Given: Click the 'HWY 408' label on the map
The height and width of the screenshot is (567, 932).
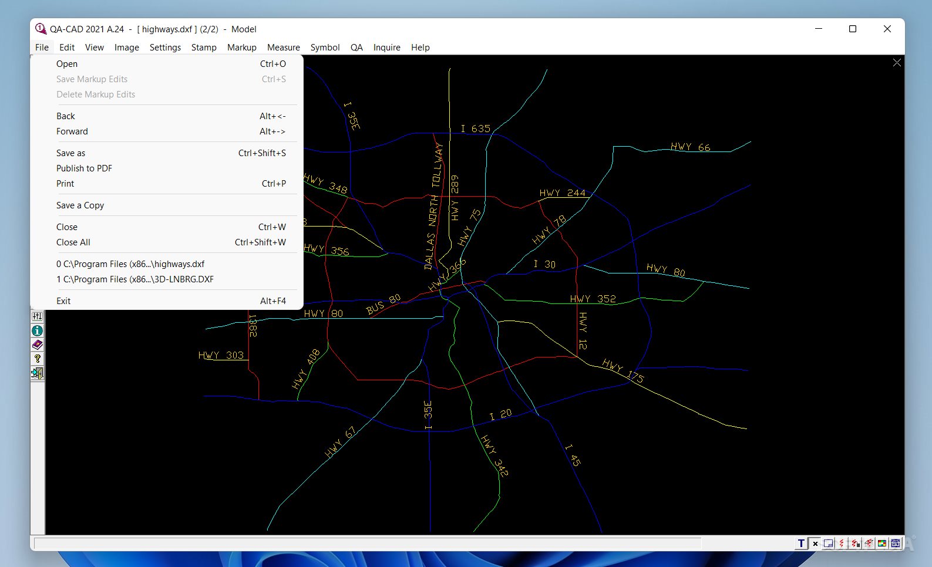Looking at the screenshot, I should 306,369.
